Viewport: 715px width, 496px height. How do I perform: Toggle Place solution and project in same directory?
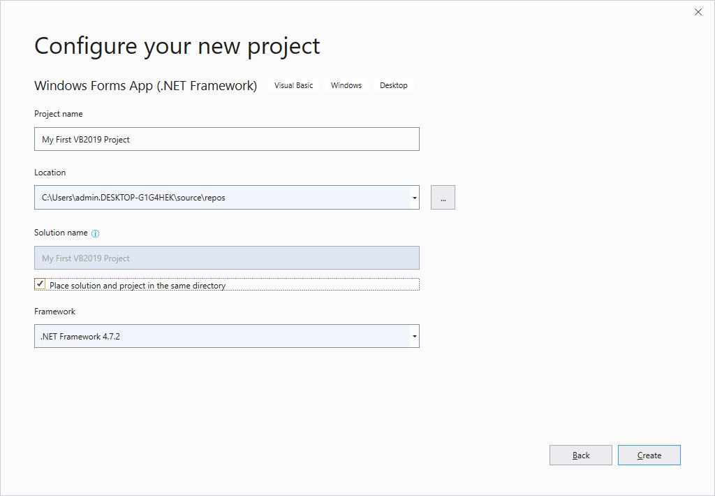(40, 284)
